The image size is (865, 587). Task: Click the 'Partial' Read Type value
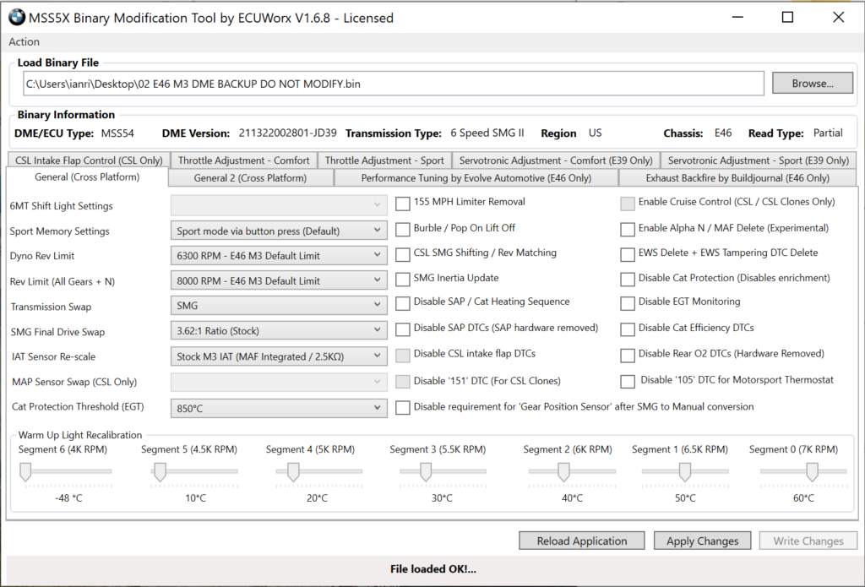coord(828,133)
